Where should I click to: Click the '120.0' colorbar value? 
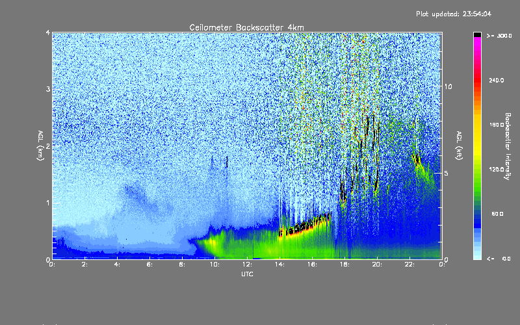497,170
